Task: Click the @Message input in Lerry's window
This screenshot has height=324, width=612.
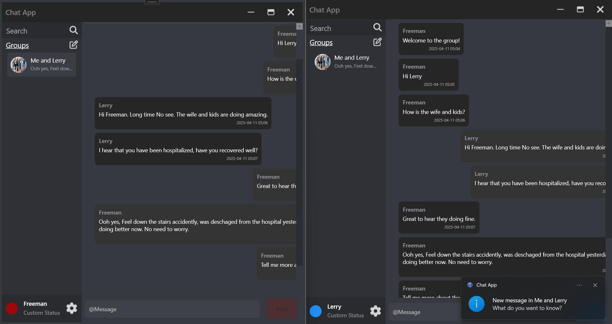Action: tap(422, 312)
